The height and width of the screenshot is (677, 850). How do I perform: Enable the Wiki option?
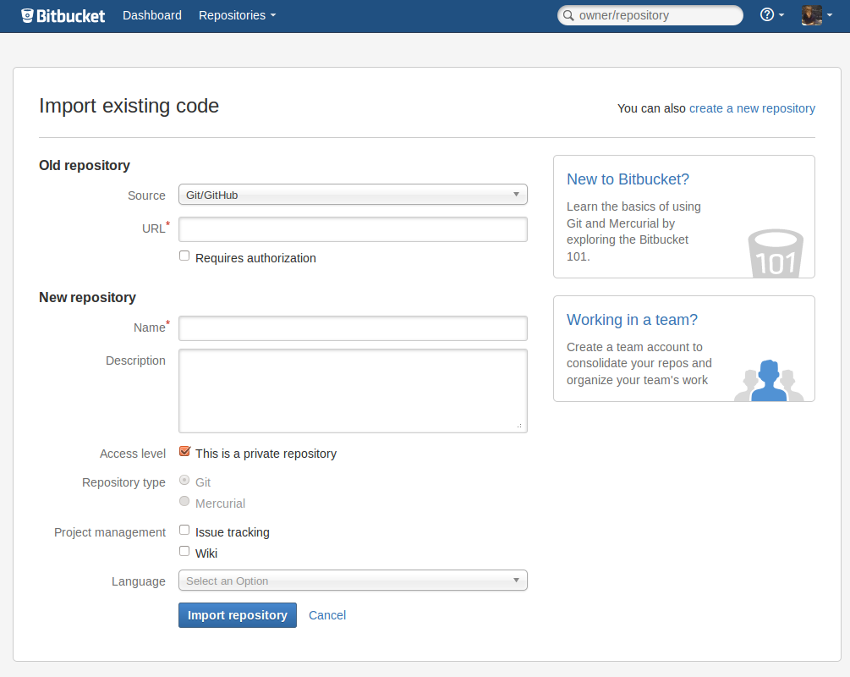click(184, 551)
